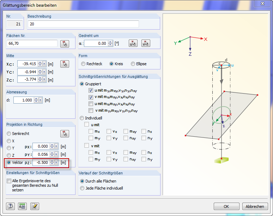
Task: Open the comment notepad icon
Action: pos(35,206)
